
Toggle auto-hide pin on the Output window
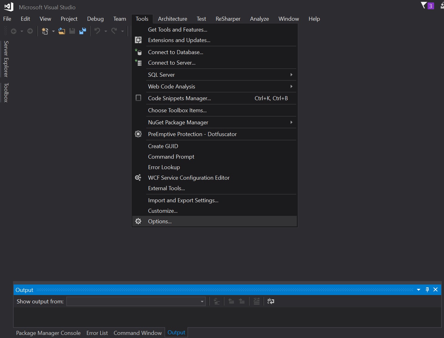427,290
